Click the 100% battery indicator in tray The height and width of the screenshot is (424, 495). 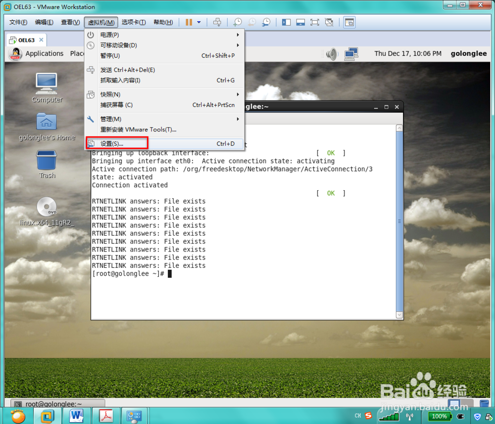(x=440, y=417)
